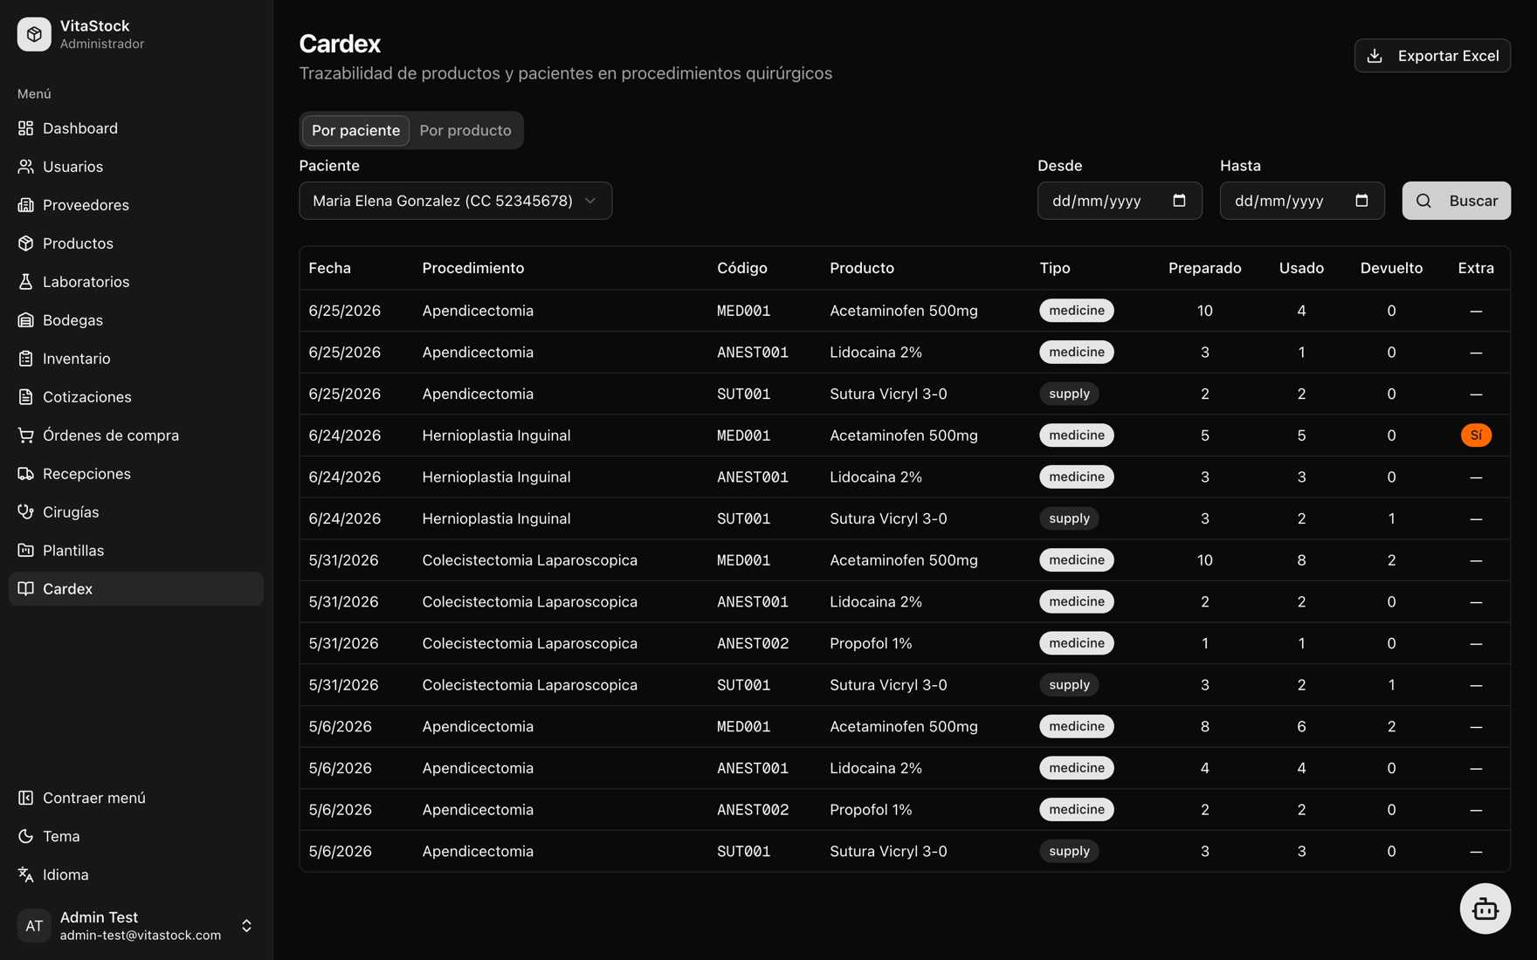Open Plantillas from the sidebar
The image size is (1537, 960).
(136, 551)
